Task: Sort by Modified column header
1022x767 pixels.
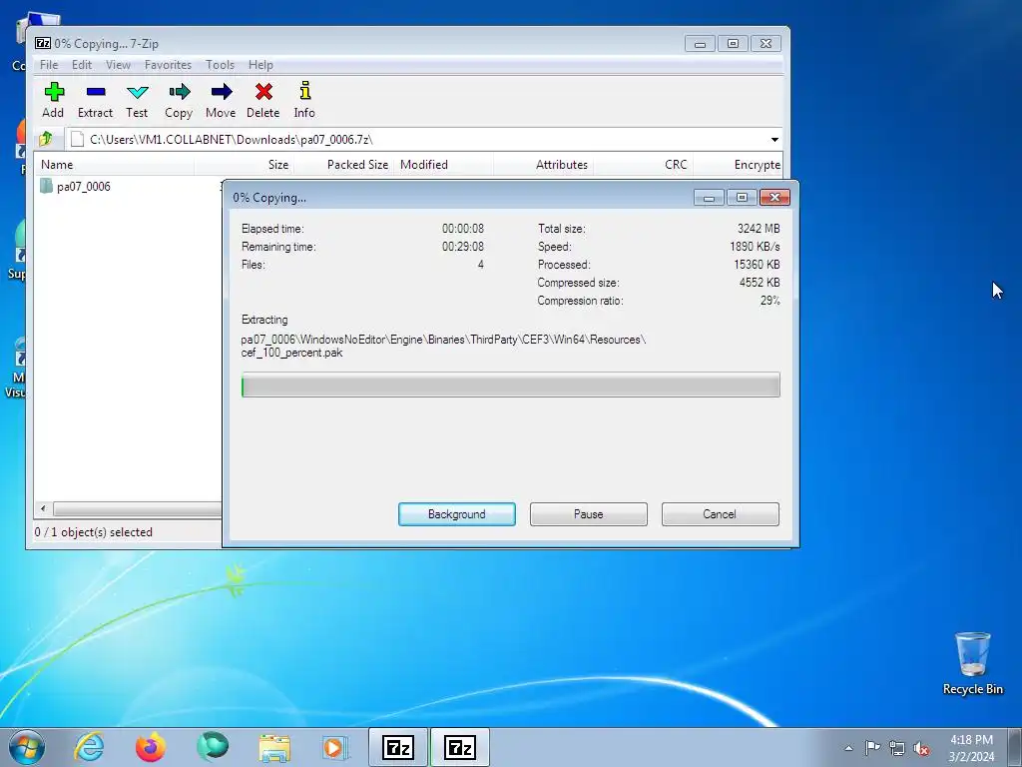Action: 444,165
